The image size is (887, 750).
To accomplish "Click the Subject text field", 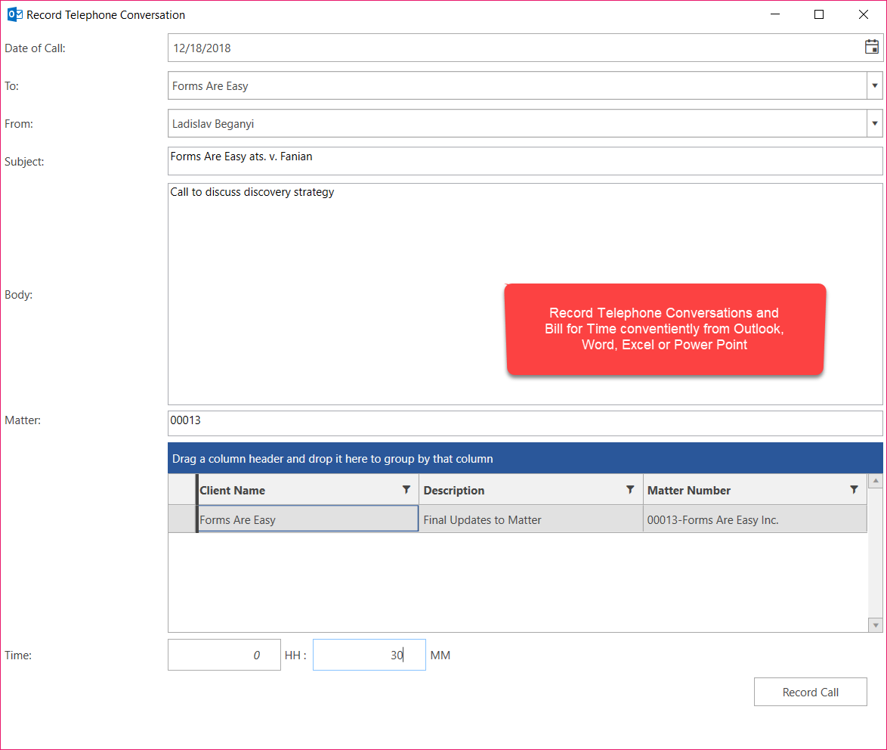I will point(524,160).
